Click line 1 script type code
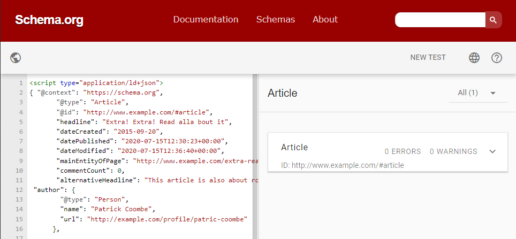Viewport: 516px width, 239px height. (96, 83)
